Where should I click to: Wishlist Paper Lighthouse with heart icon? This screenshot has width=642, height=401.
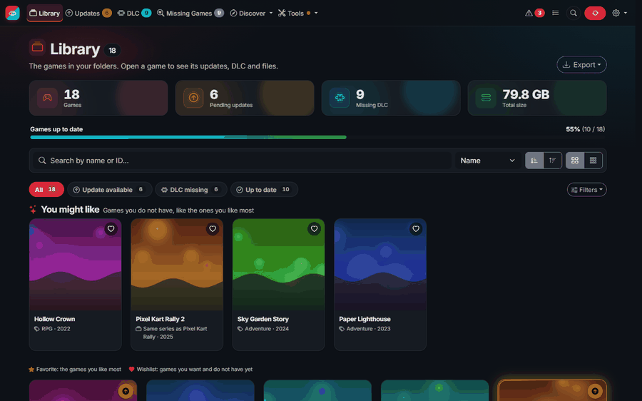click(x=416, y=229)
